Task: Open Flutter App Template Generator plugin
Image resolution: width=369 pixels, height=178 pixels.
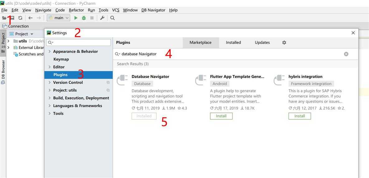Action: click(x=237, y=77)
